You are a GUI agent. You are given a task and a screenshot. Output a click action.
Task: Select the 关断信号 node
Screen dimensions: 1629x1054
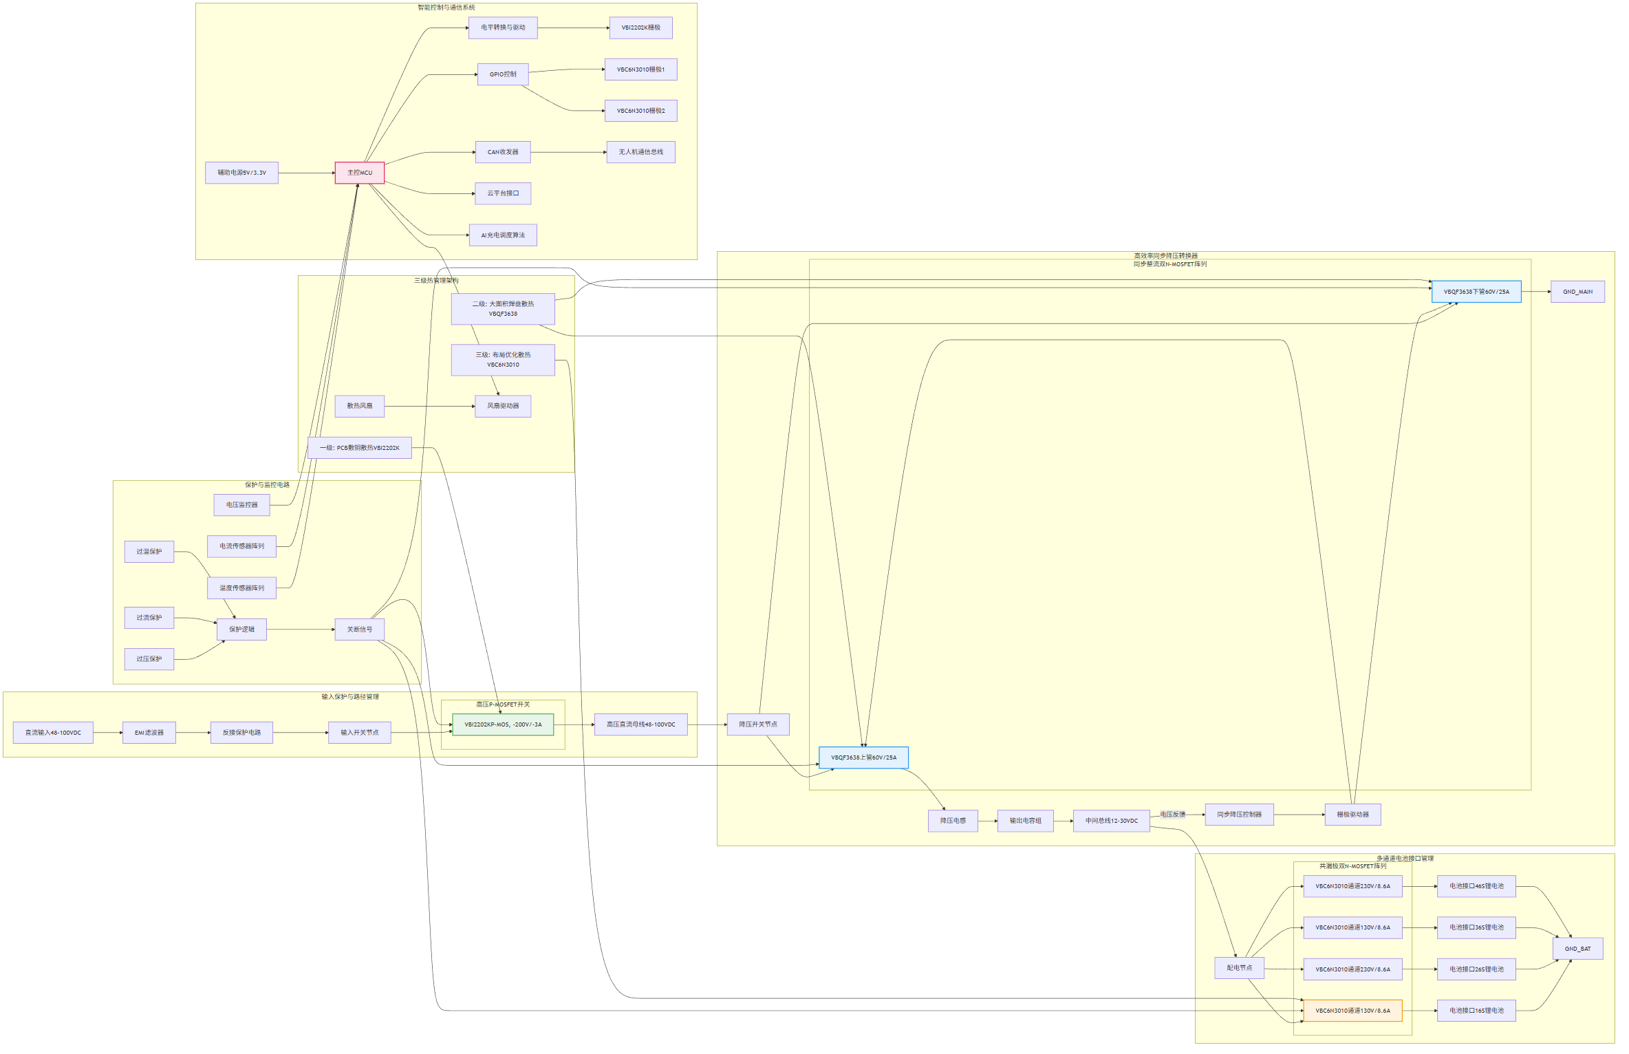[359, 630]
